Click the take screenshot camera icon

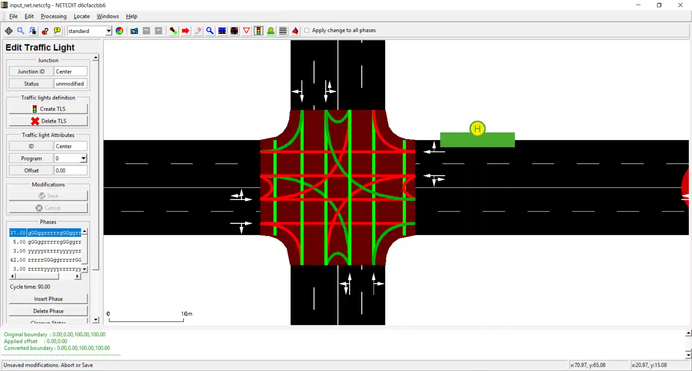point(134,31)
